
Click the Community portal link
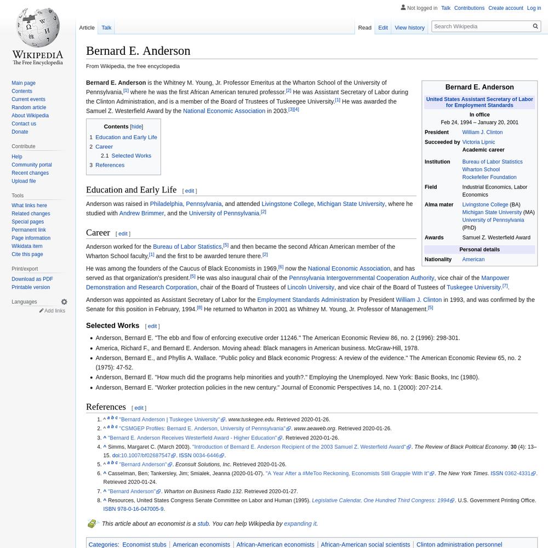32,164
